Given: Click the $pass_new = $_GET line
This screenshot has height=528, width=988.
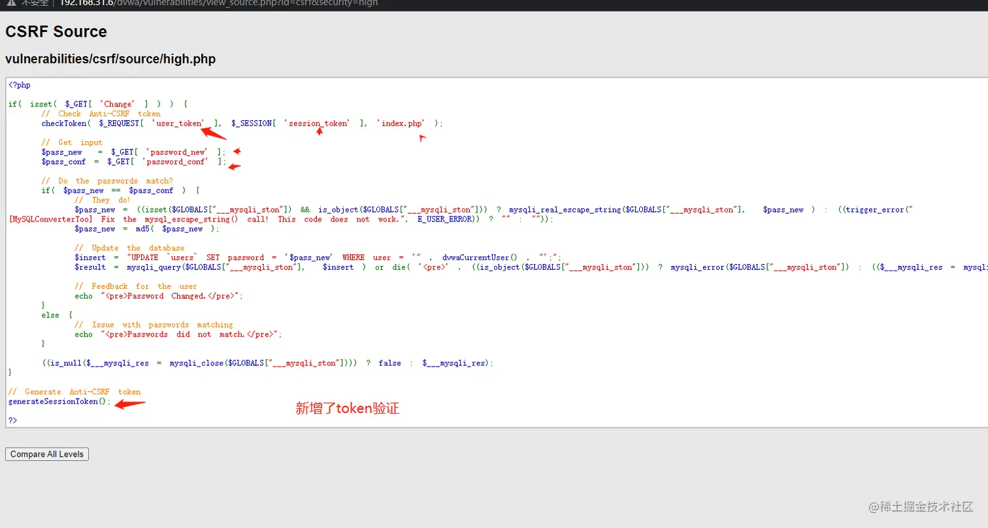Looking at the screenshot, I should tap(133, 152).
